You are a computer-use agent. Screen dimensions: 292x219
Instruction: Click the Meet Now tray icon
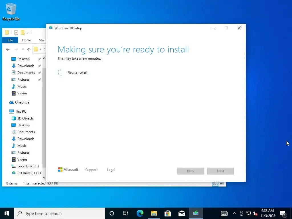[x=242, y=213]
